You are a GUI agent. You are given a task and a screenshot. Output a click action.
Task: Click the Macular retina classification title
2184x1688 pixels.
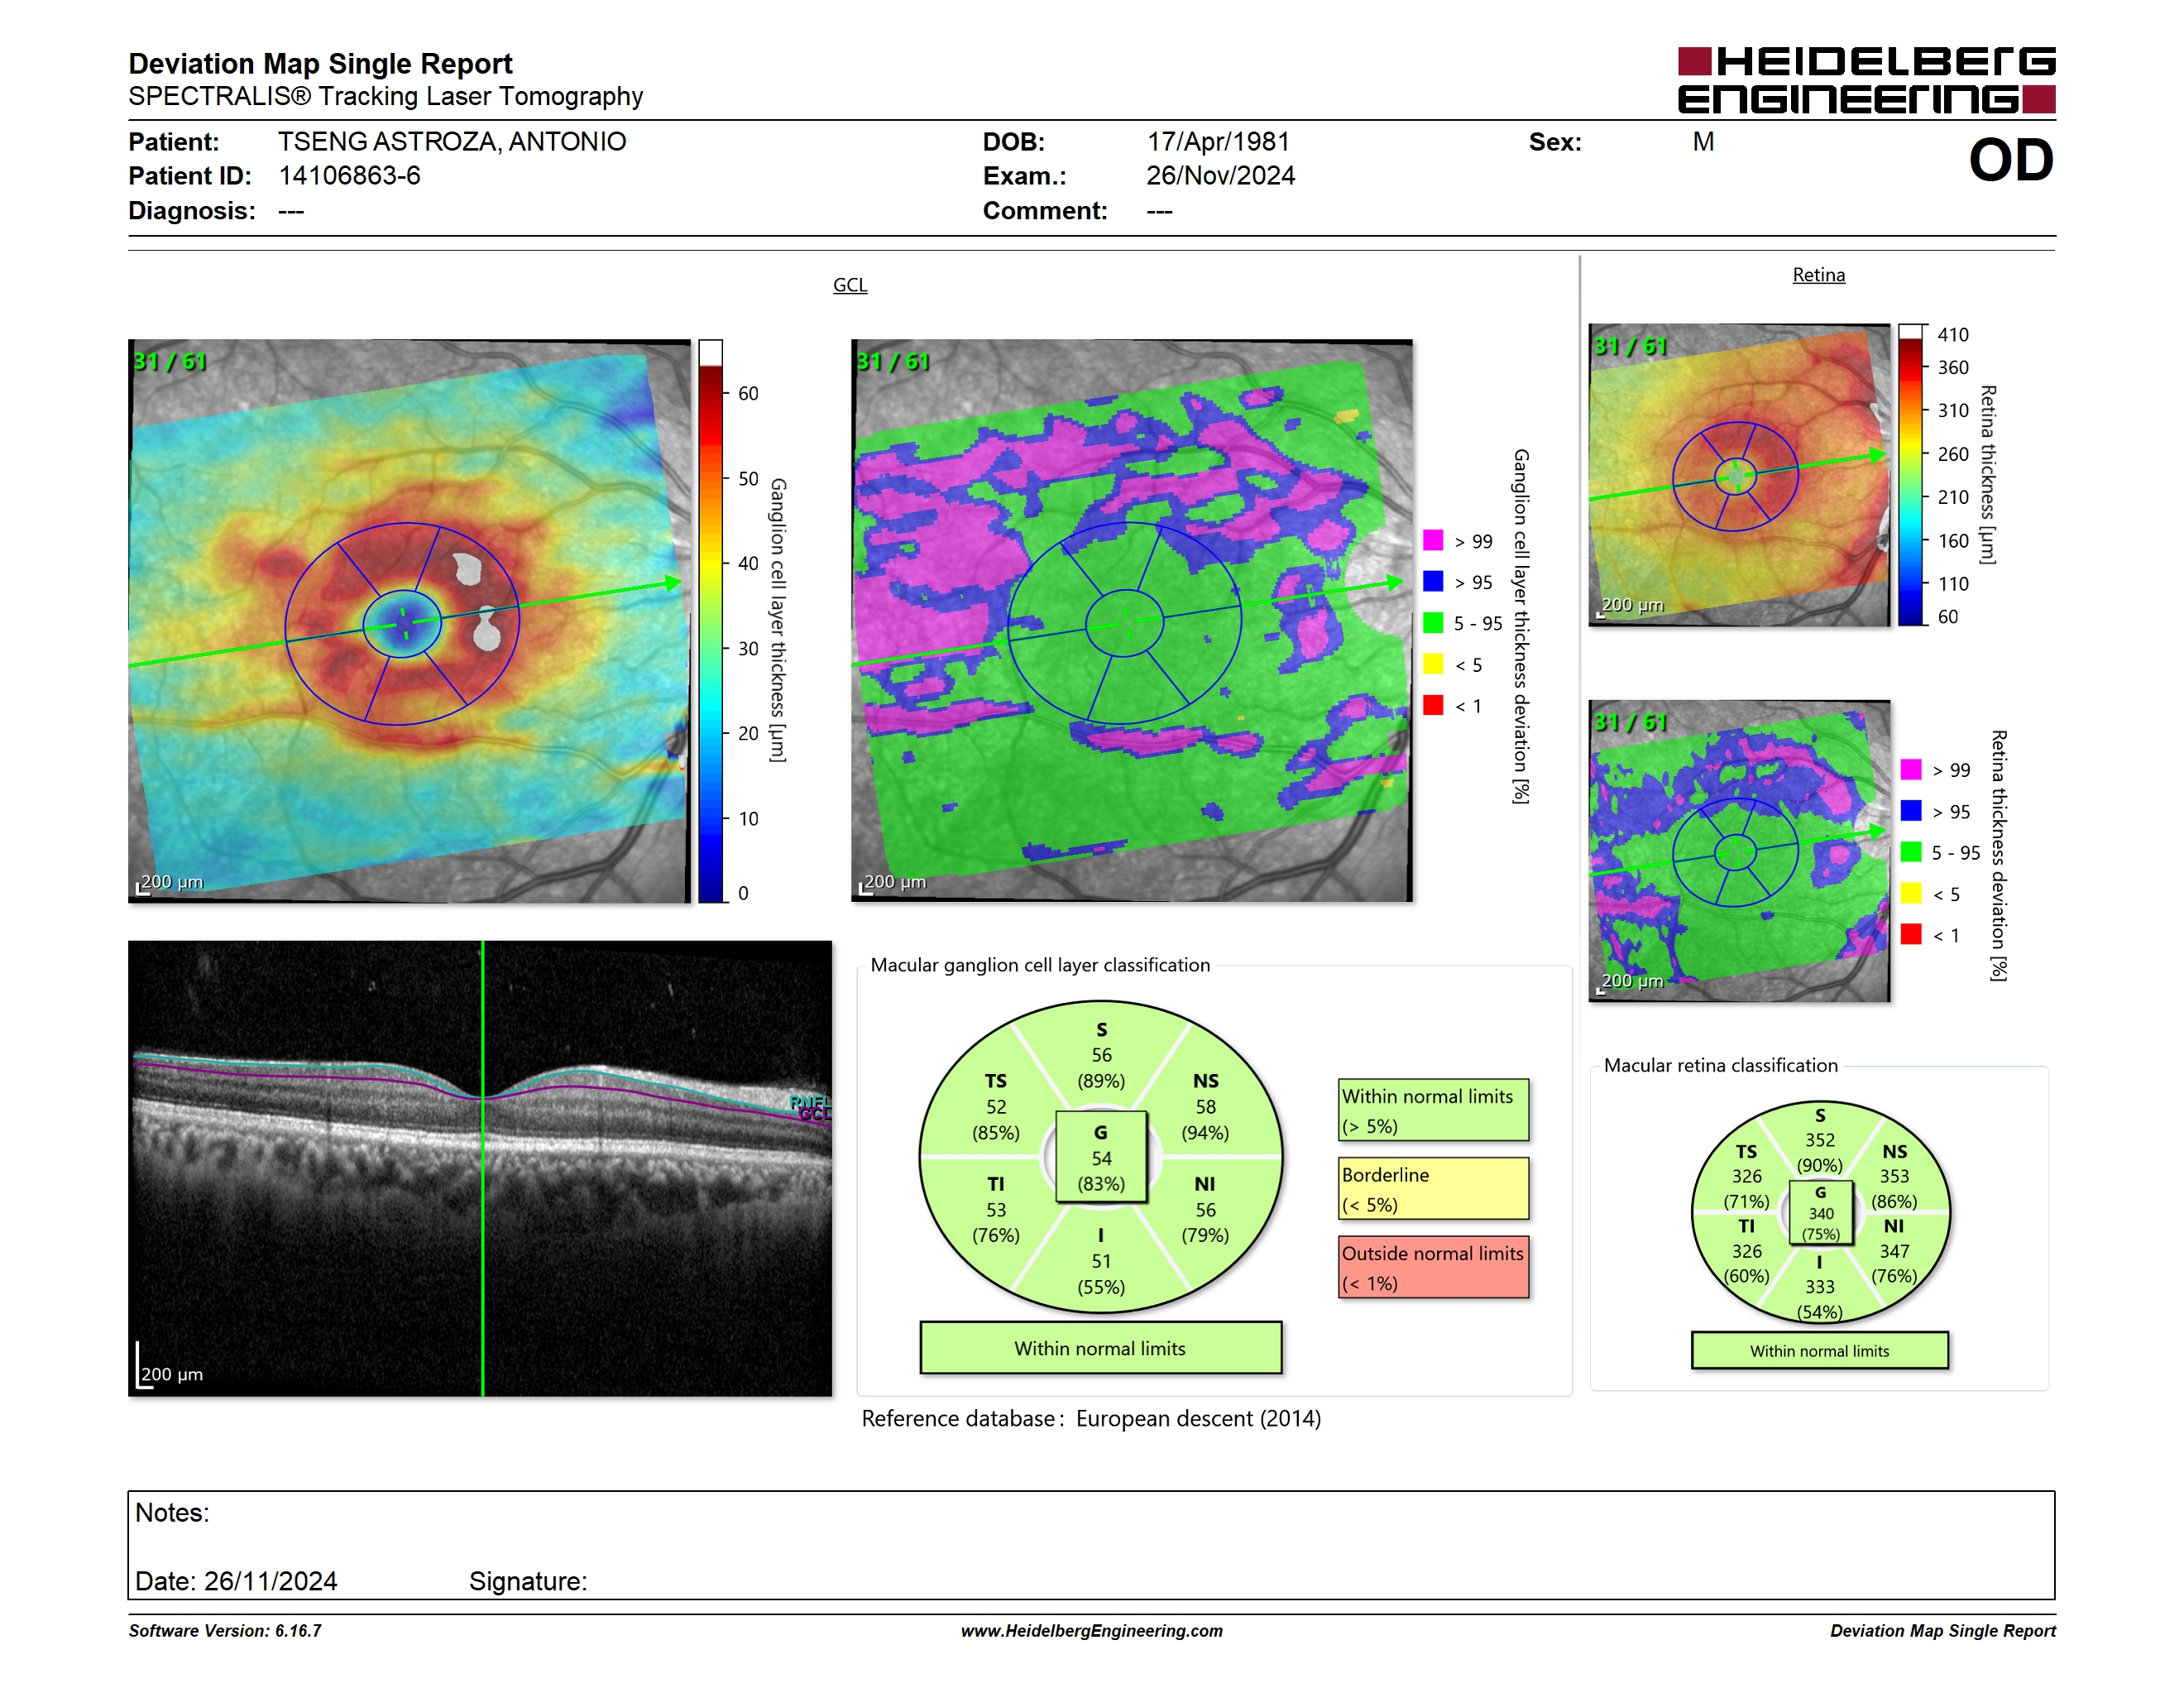tap(1721, 1065)
